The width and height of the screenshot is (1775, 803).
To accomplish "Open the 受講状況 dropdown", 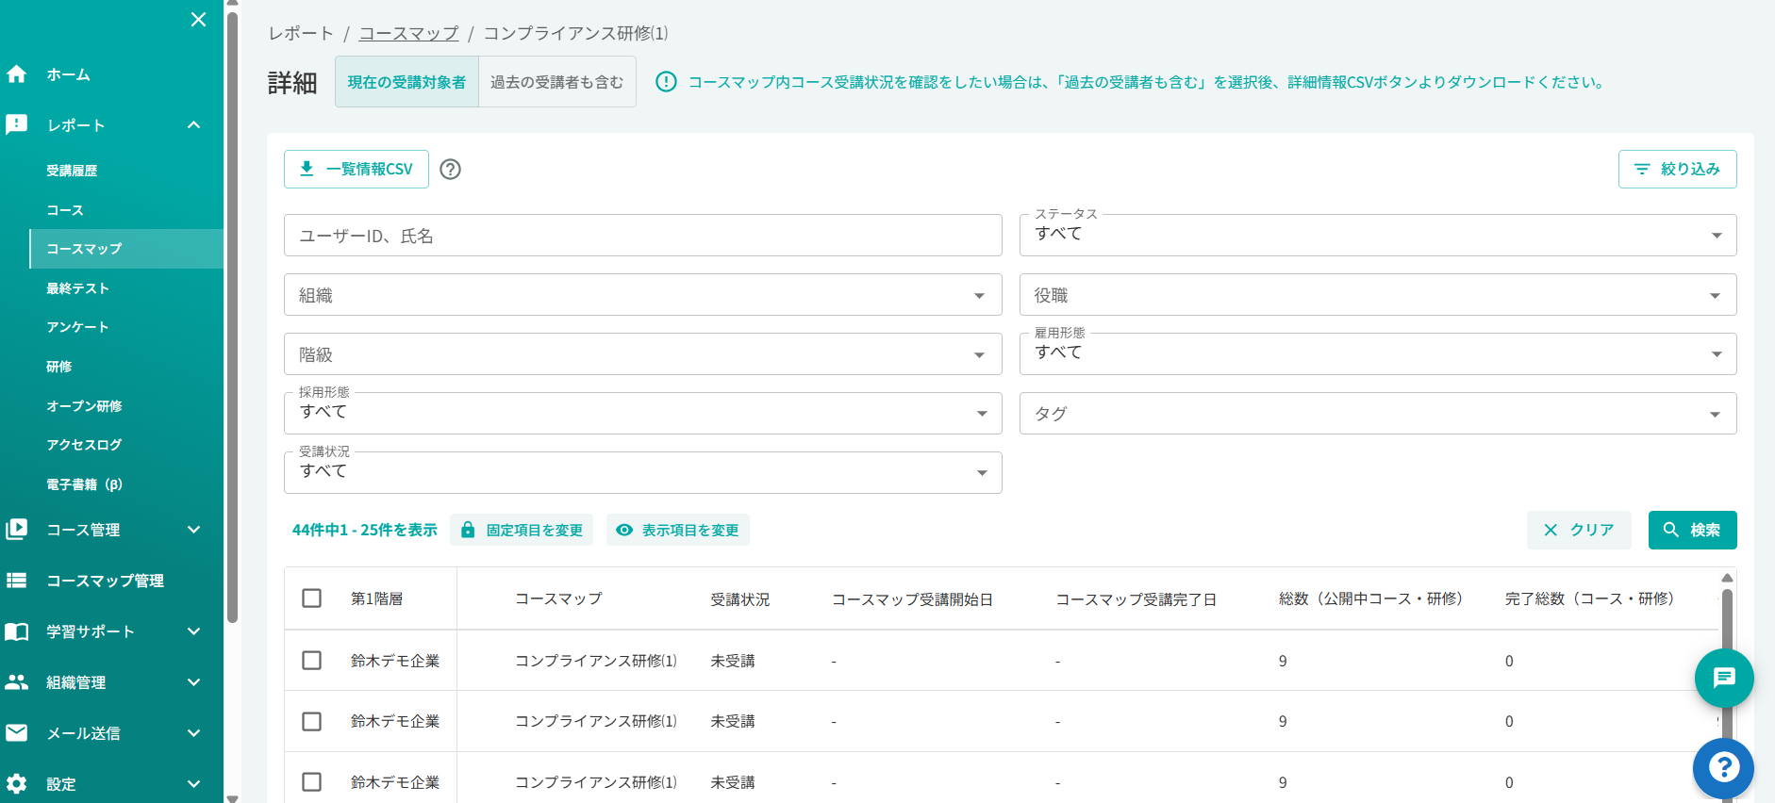I will coord(642,473).
